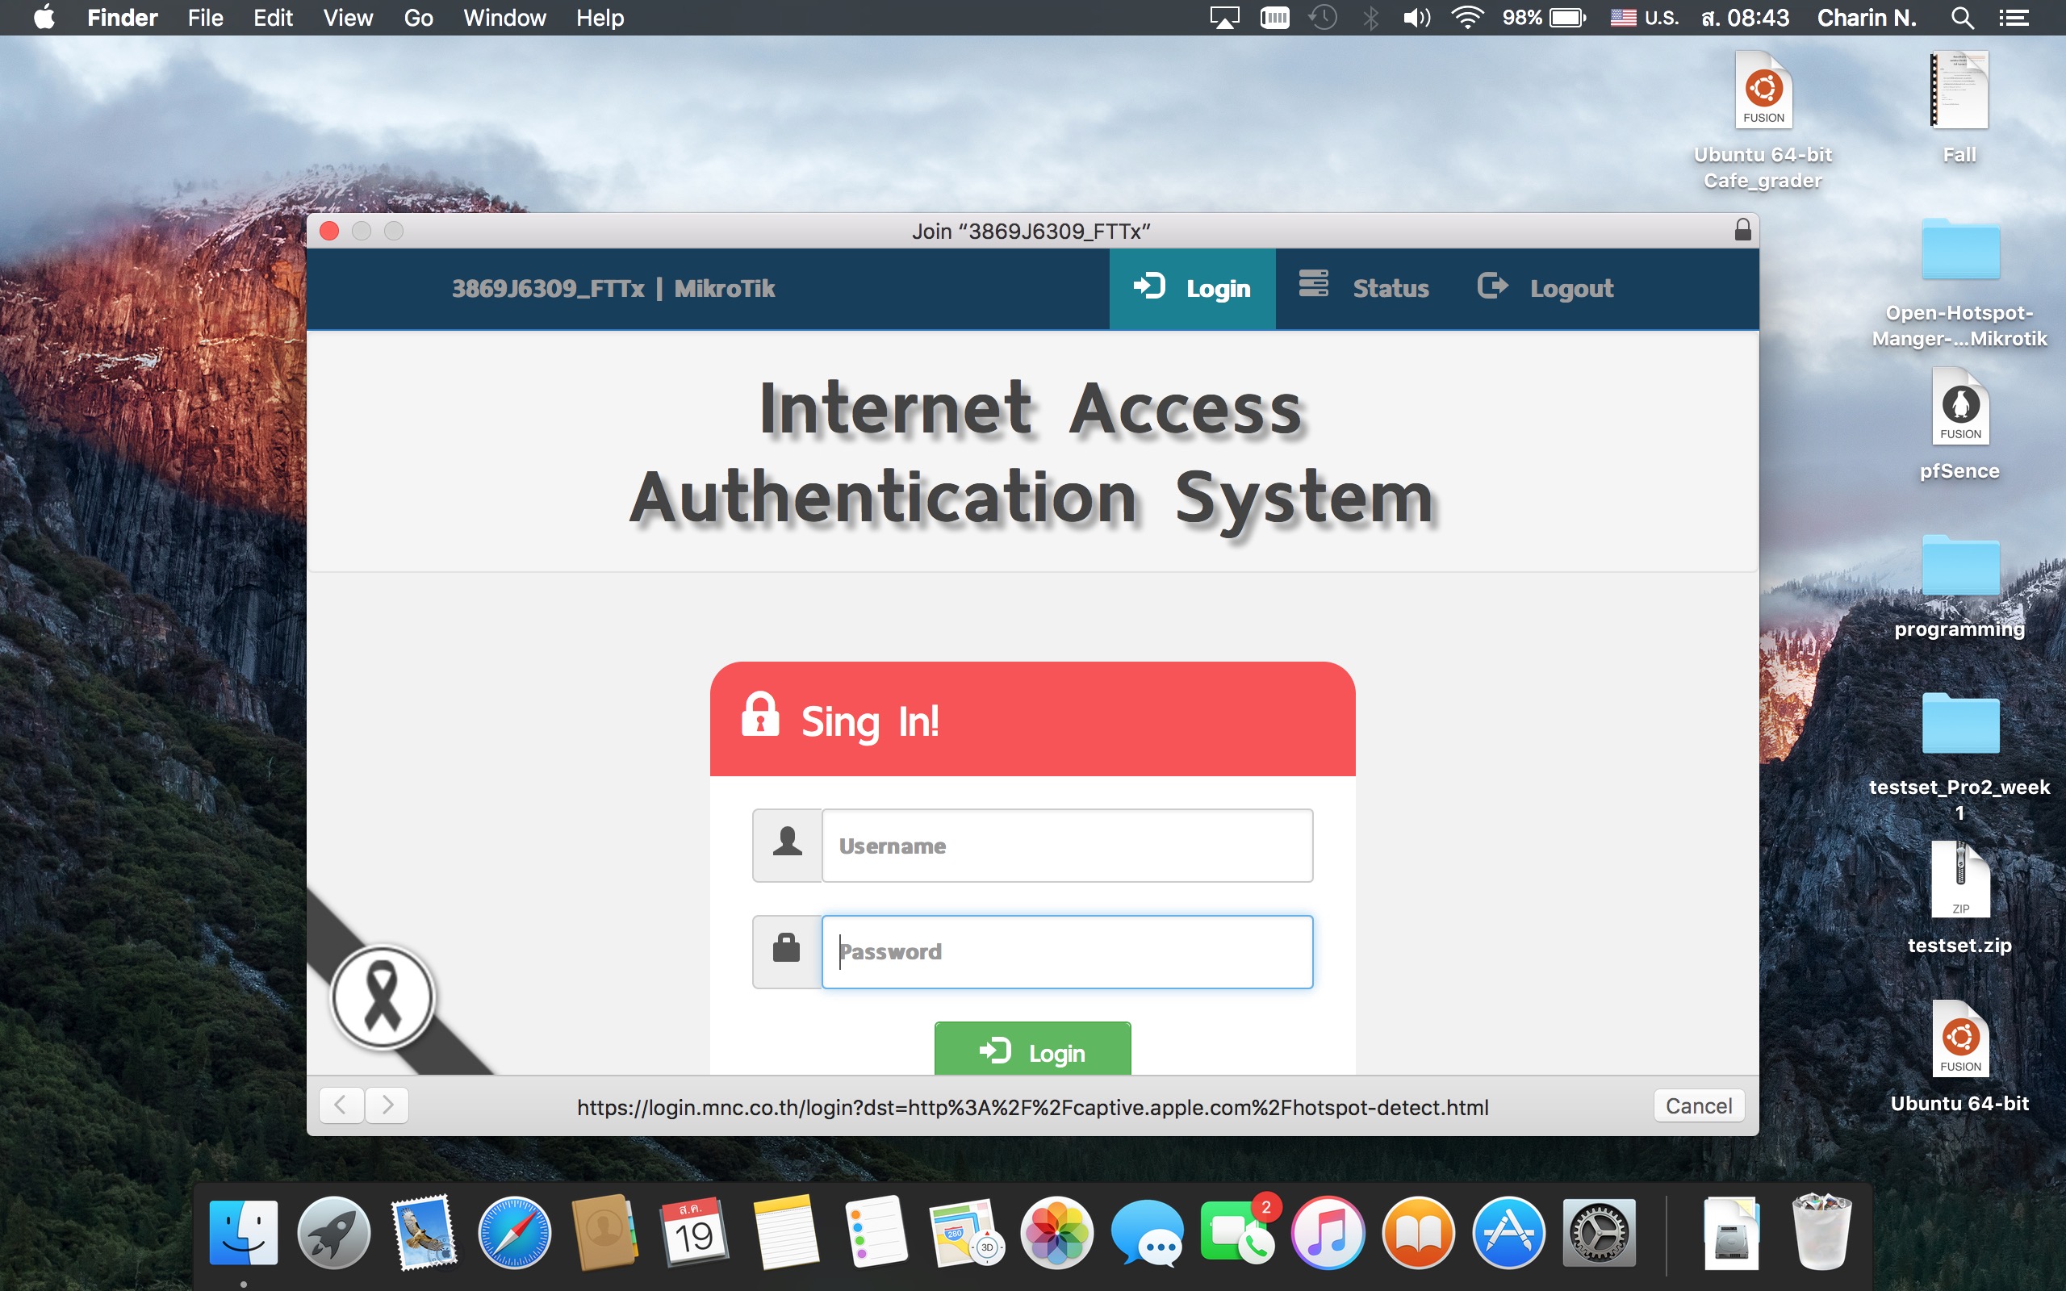The image size is (2066, 1291).
Task: Open the programming folder on desktop
Action: (x=1959, y=567)
